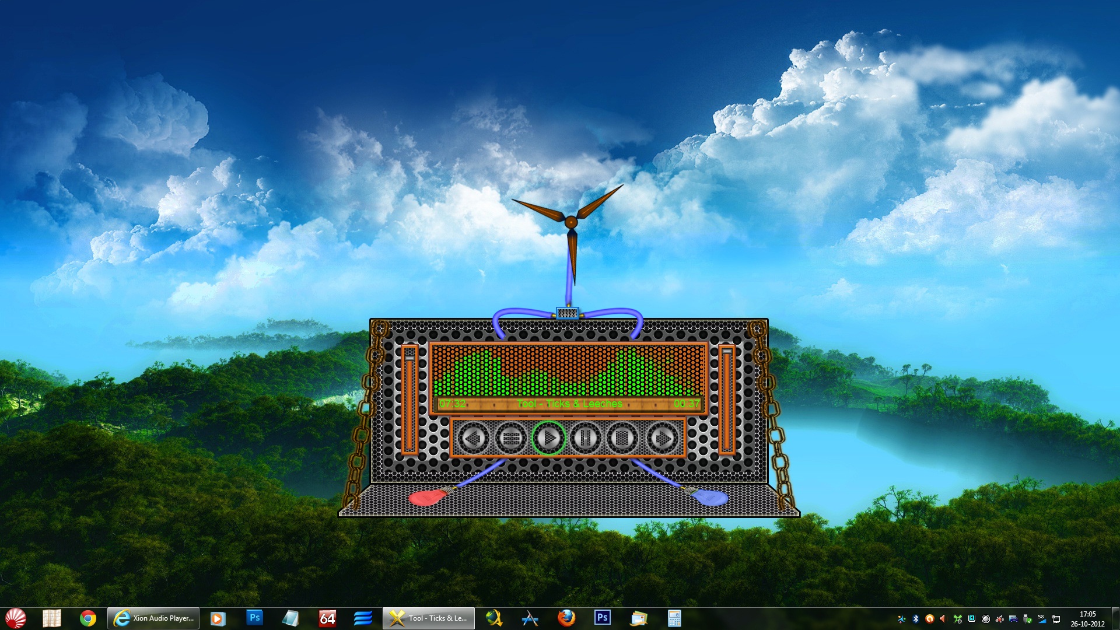The height and width of the screenshot is (630, 1120).
Task: Stop playback with the stop button
Action: point(622,438)
